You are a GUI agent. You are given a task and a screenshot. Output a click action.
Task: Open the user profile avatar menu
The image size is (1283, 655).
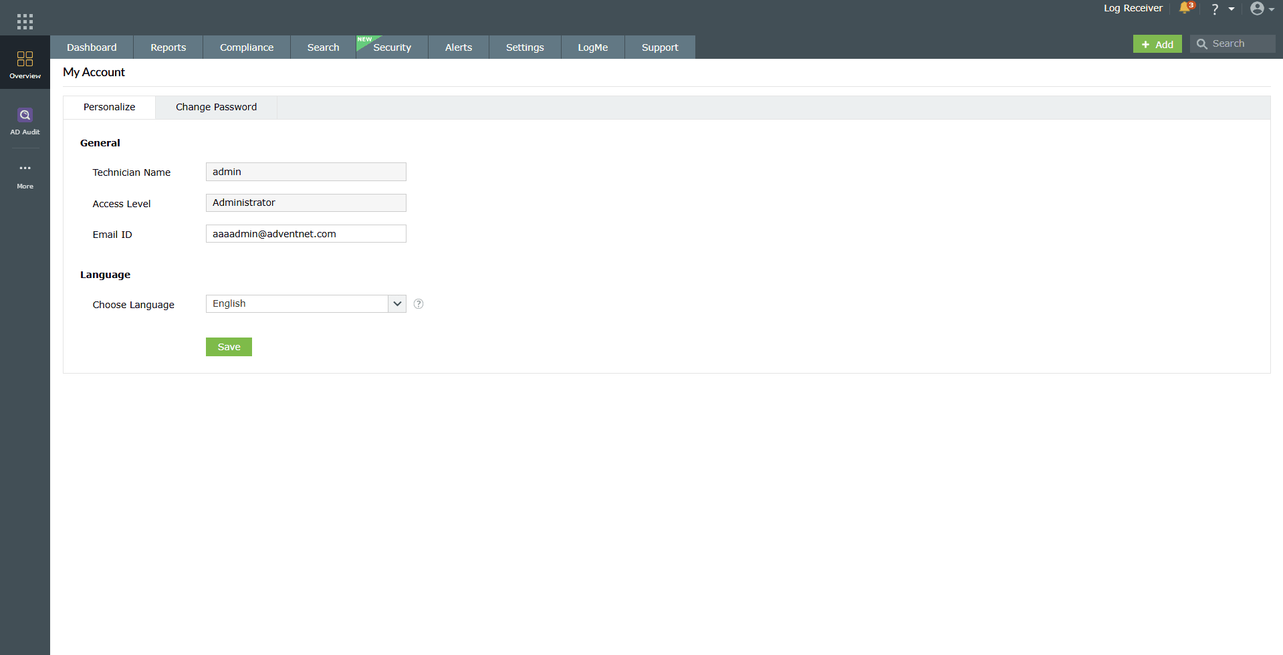(x=1257, y=8)
